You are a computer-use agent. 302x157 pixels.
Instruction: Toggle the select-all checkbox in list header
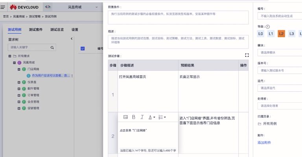pyautogui.click(x=83, y=48)
